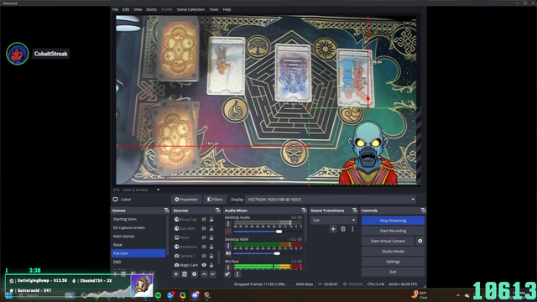Open weather widget in taskbar
537x302 pixels.
420,294
